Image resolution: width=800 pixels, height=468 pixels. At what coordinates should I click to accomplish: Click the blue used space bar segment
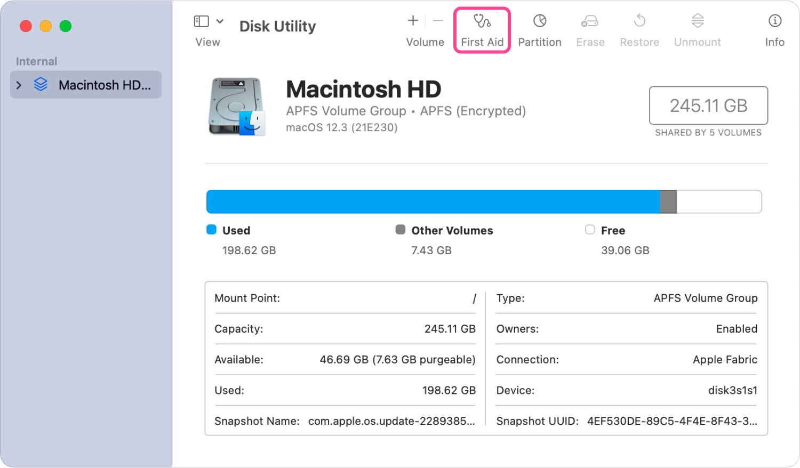tap(433, 201)
